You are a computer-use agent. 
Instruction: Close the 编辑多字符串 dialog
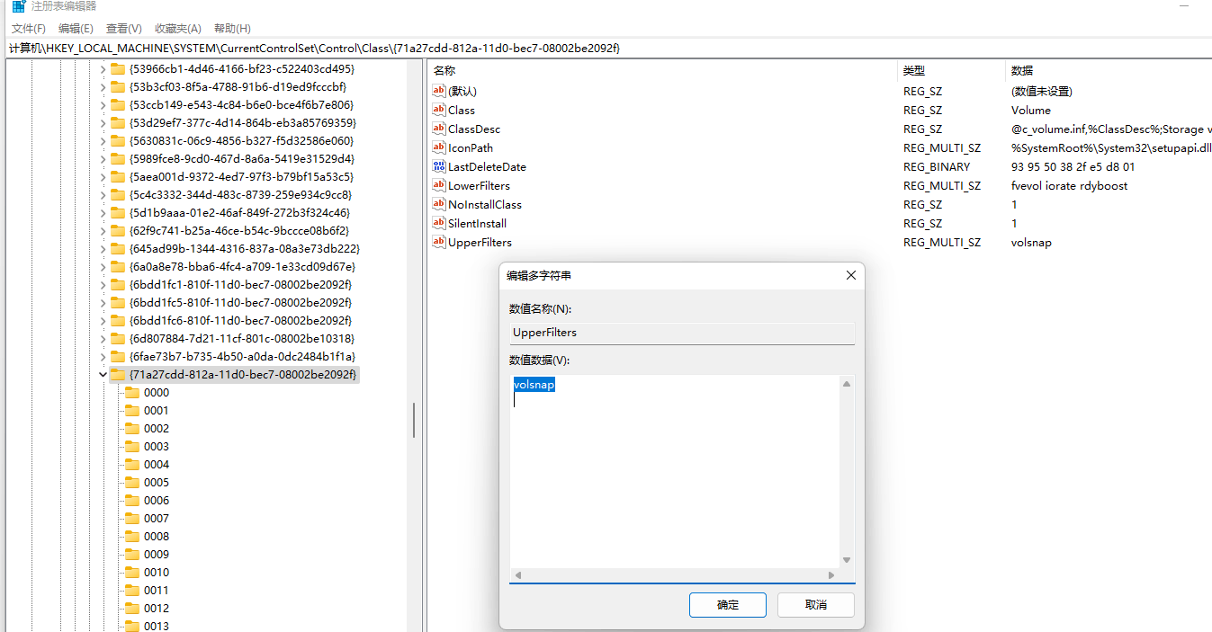[851, 275]
